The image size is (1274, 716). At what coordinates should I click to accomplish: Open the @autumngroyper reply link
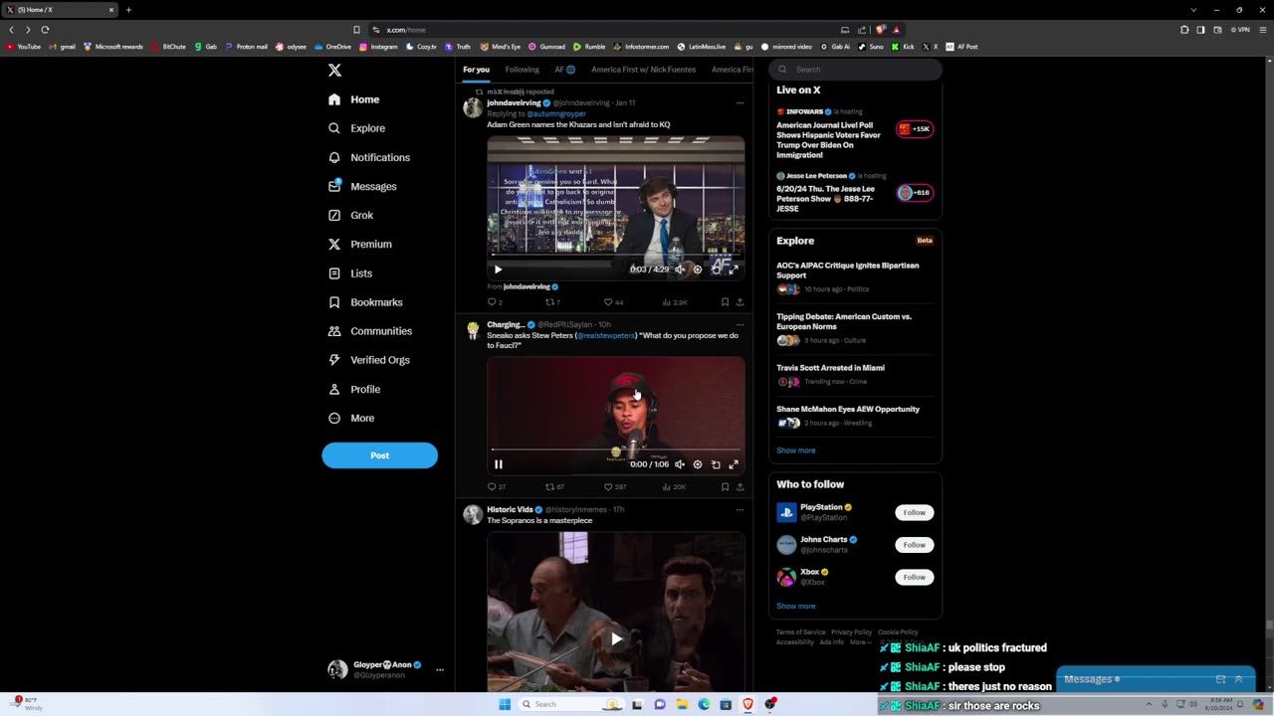pos(556,113)
